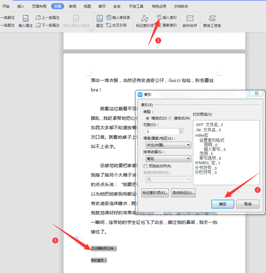Open the 安全 tab
The width and height of the screenshot is (266, 273).
pos(117,6)
